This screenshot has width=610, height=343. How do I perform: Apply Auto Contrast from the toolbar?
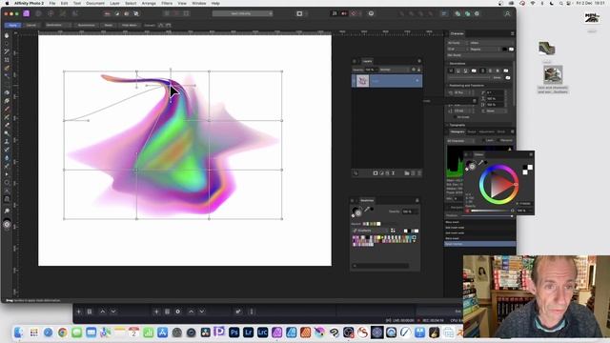116,13
